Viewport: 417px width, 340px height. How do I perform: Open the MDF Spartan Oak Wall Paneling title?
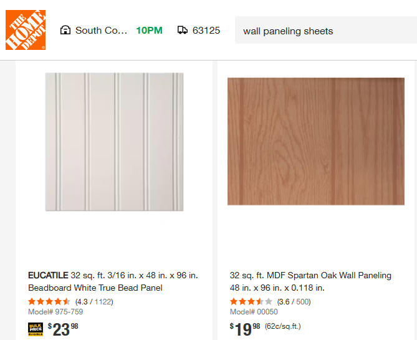tap(310, 281)
